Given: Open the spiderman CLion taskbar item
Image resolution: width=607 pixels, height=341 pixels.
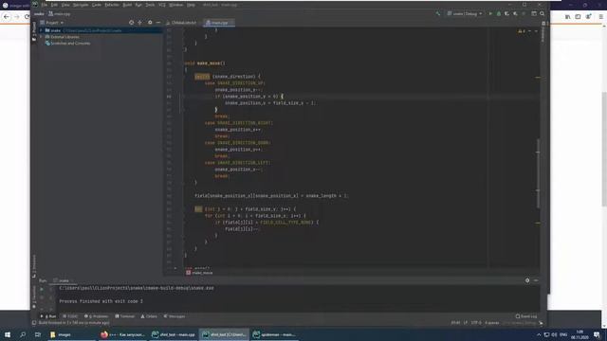Looking at the screenshot, I should click(275, 334).
